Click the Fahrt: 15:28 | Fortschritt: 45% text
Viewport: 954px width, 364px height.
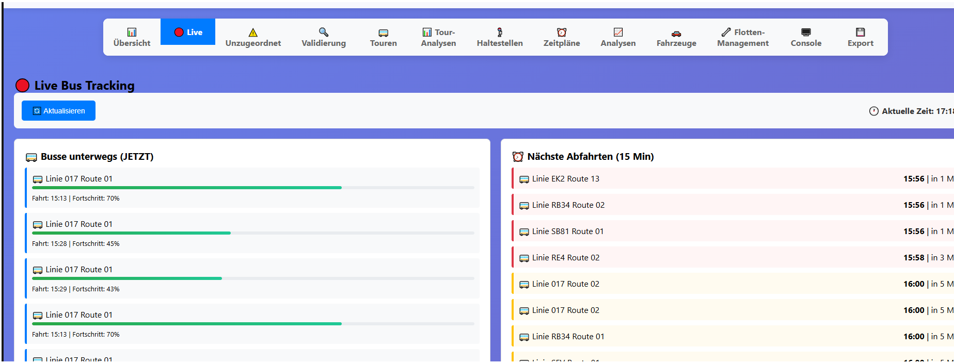[x=76, y=244]
